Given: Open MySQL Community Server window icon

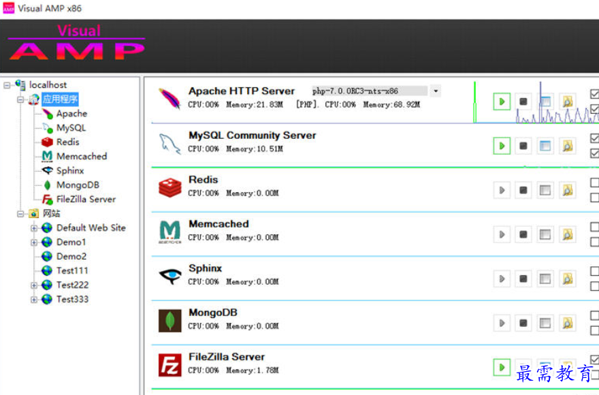Looking at the screenshot, I should [545, 146].
